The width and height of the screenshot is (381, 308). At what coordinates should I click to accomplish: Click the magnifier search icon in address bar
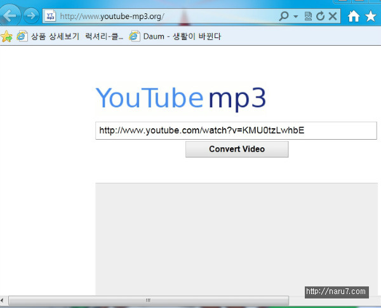(284, 17)
